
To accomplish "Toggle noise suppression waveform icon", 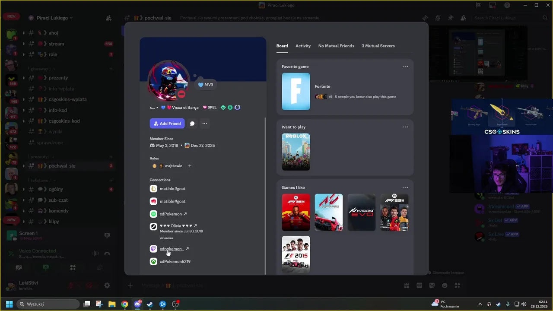I will pos(95,253).
